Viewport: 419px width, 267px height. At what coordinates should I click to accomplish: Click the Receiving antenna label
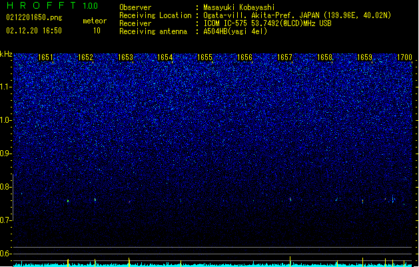[x=153, y=31]
